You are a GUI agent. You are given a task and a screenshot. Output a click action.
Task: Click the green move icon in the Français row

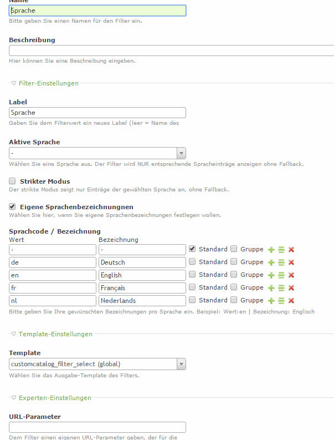point(281,288)
